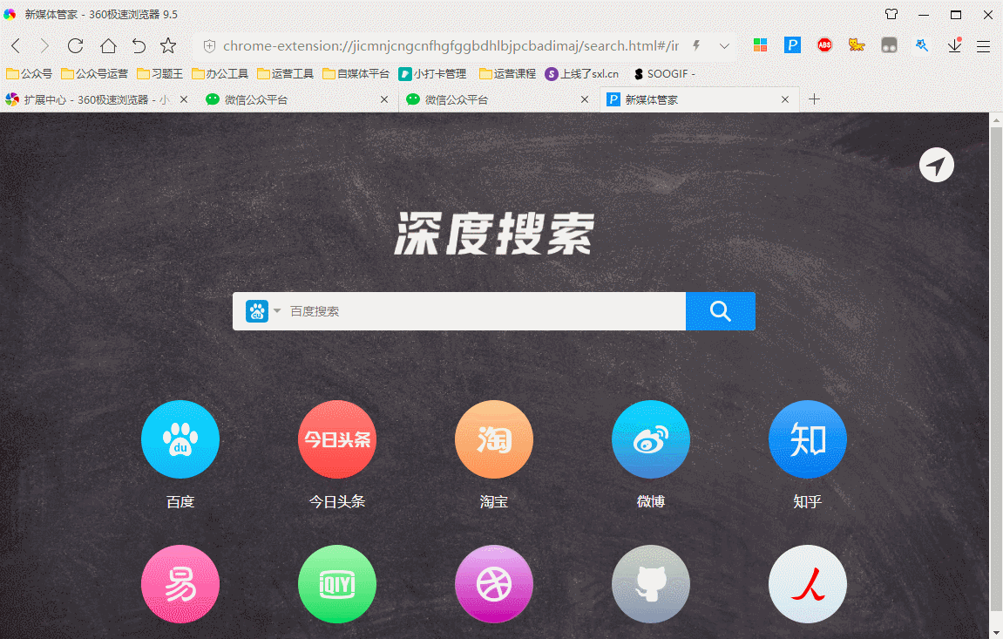
Task: Open the grey mask extension icon
Action: pyautogui.click(x=889, y=44)
